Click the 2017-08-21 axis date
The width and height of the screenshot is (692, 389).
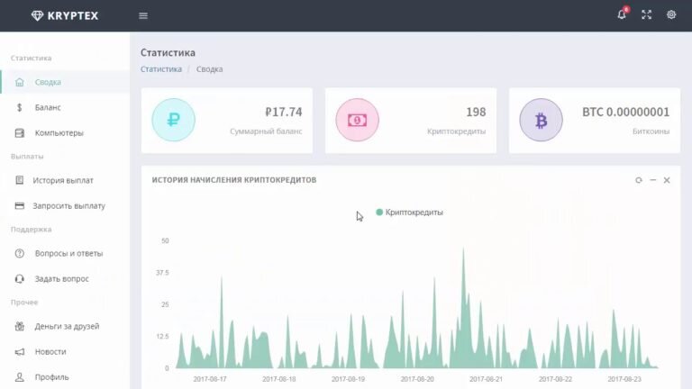click(486, 379)
